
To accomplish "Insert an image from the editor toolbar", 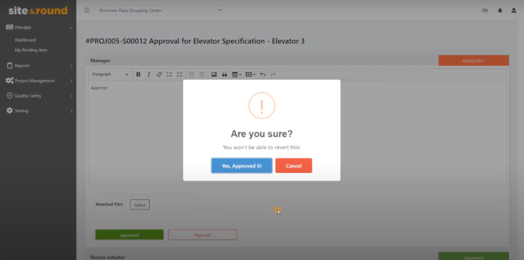I will (214, 75).
